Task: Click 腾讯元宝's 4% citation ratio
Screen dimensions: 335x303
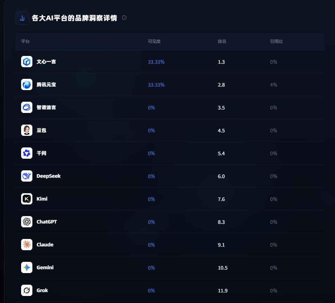Action: (273, 85)
